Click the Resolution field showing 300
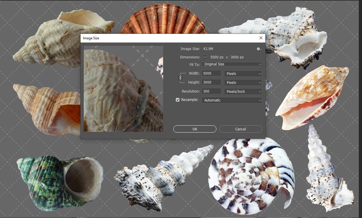Screen dimensions: 362x218 point(211,91)
